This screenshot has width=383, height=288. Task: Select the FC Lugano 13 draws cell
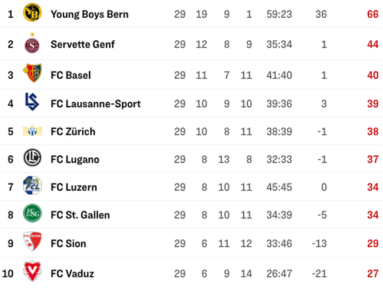click(x=224, y=160)
